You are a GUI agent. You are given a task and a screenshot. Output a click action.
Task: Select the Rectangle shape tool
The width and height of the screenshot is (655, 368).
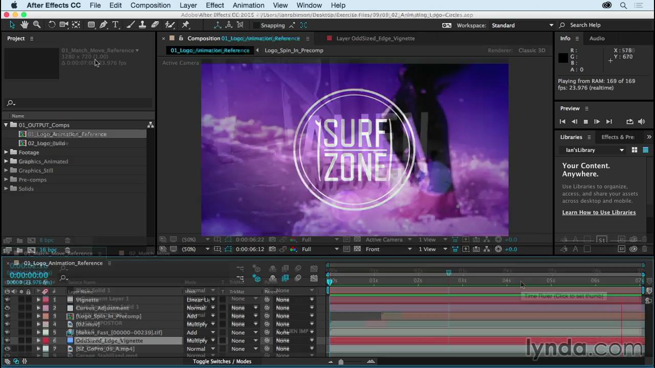point(91,25)
